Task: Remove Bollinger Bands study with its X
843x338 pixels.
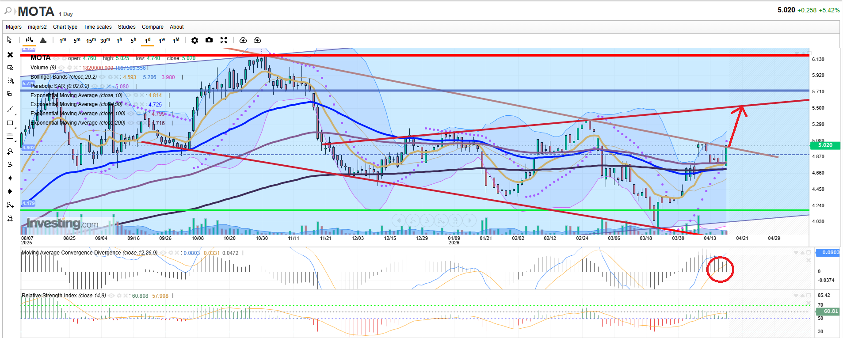Action: (x=117, y=77)
